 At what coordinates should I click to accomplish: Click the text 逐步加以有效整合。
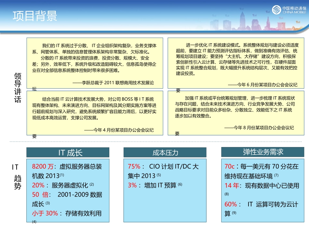point(194,116)
